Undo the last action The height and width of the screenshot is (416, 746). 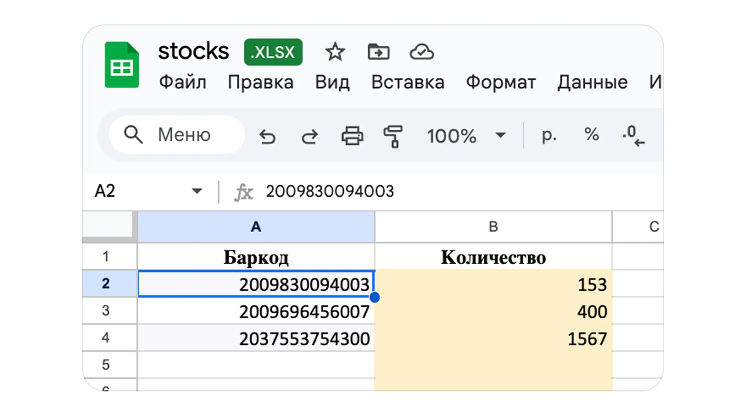pyautogui.click(x=267, y=136)
